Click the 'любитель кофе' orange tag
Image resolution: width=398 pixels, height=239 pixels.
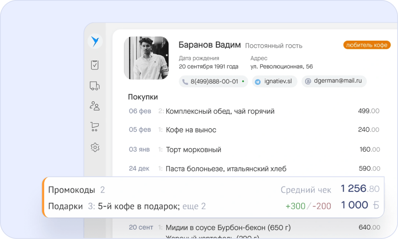point(367,45)
